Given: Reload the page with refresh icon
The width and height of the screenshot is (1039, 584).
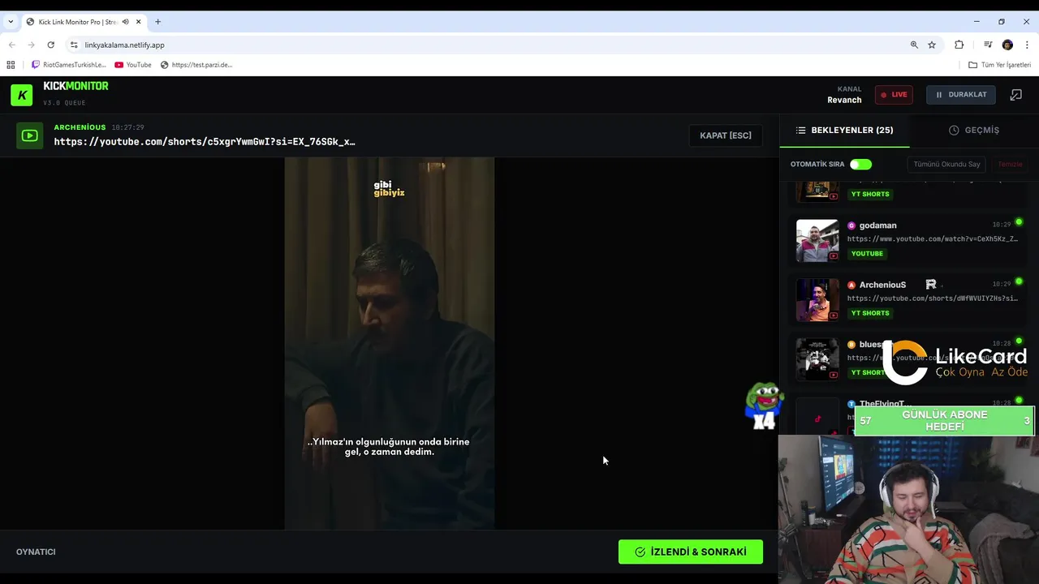Looking at the screenshot, I should [50, 45].
